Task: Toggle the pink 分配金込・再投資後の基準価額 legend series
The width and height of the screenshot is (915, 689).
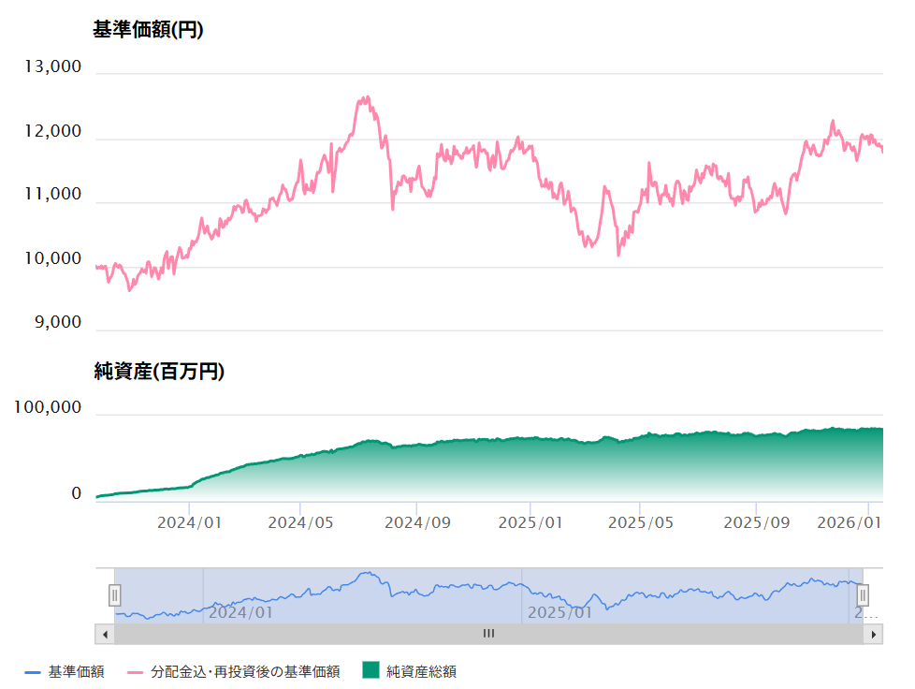Action: pos(234,671)
